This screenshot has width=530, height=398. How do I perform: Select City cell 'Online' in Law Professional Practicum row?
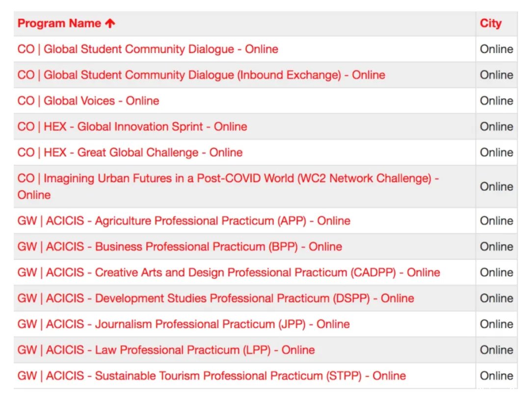coord(497,350)
